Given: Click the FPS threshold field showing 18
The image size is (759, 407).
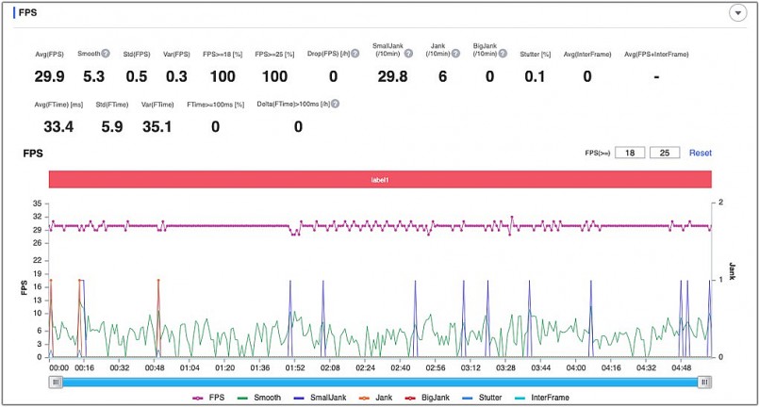Looking at the screenshot, I should 630,153.
